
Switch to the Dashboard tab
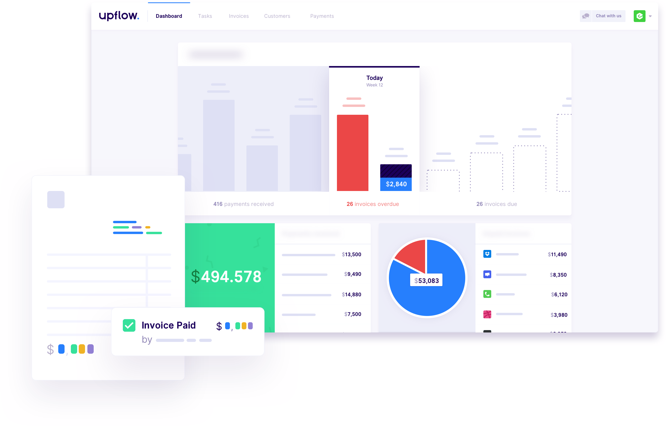click(168, 16)
